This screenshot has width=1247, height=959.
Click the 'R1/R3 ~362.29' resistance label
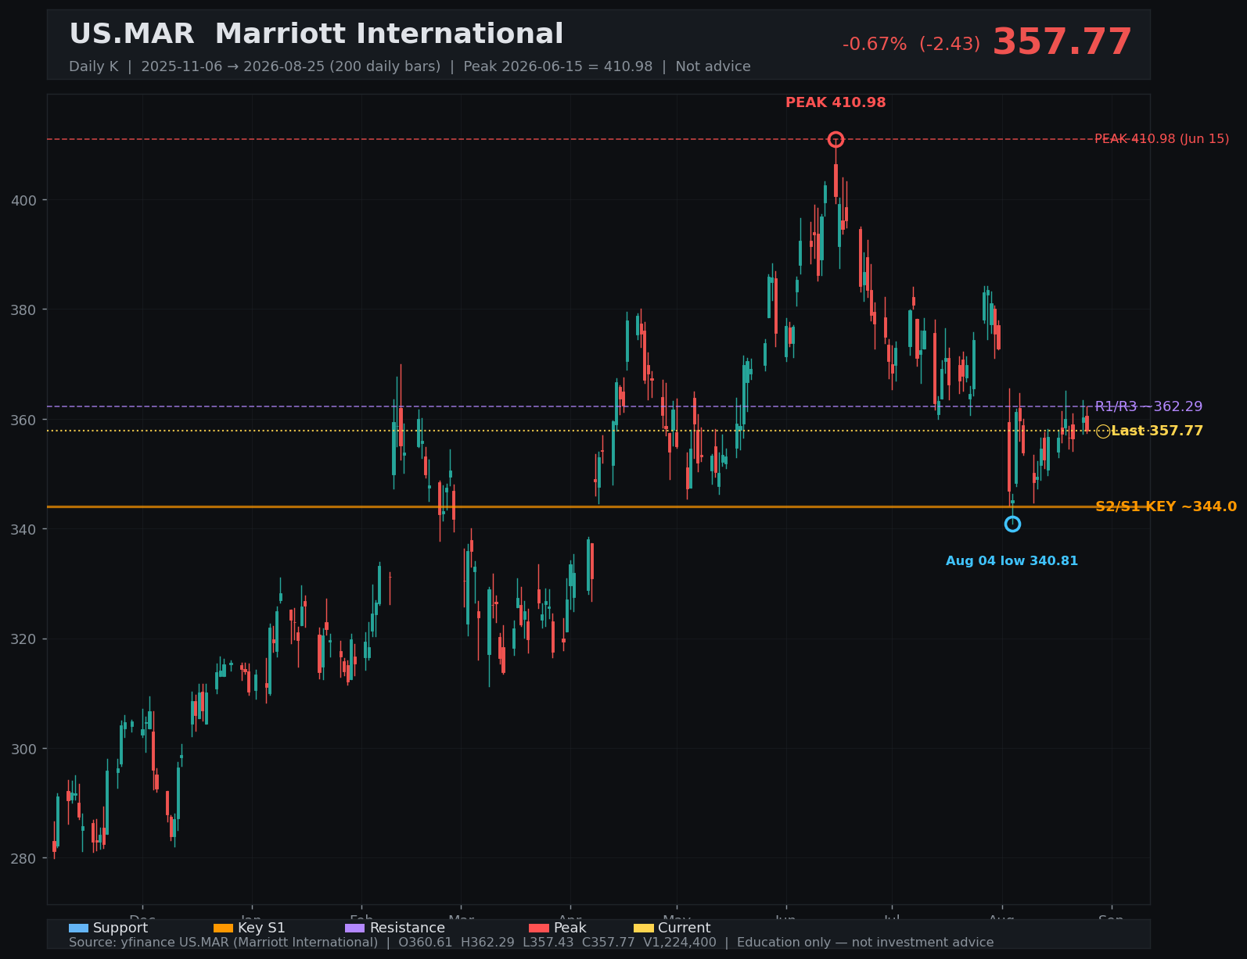pos(1148,406)
